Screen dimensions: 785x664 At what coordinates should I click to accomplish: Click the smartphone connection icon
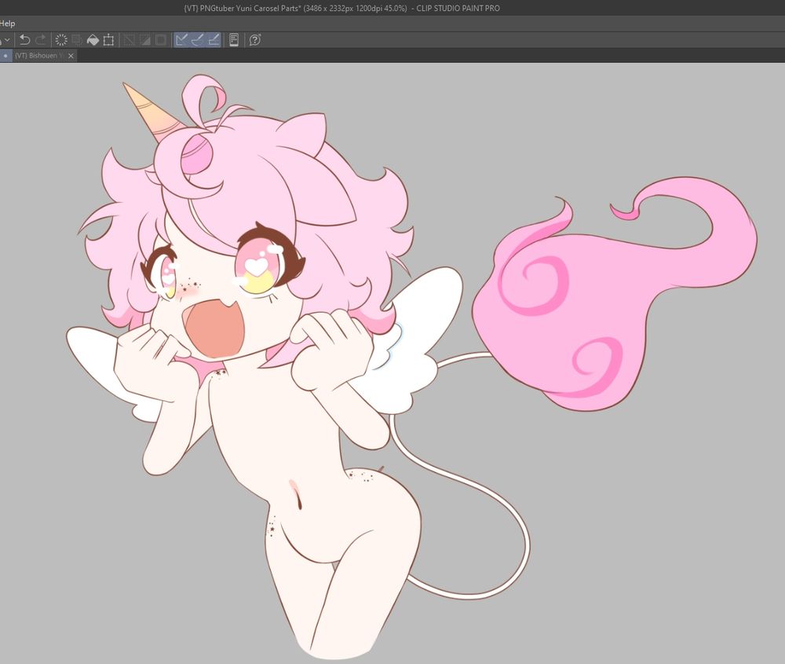pos(234,40)
